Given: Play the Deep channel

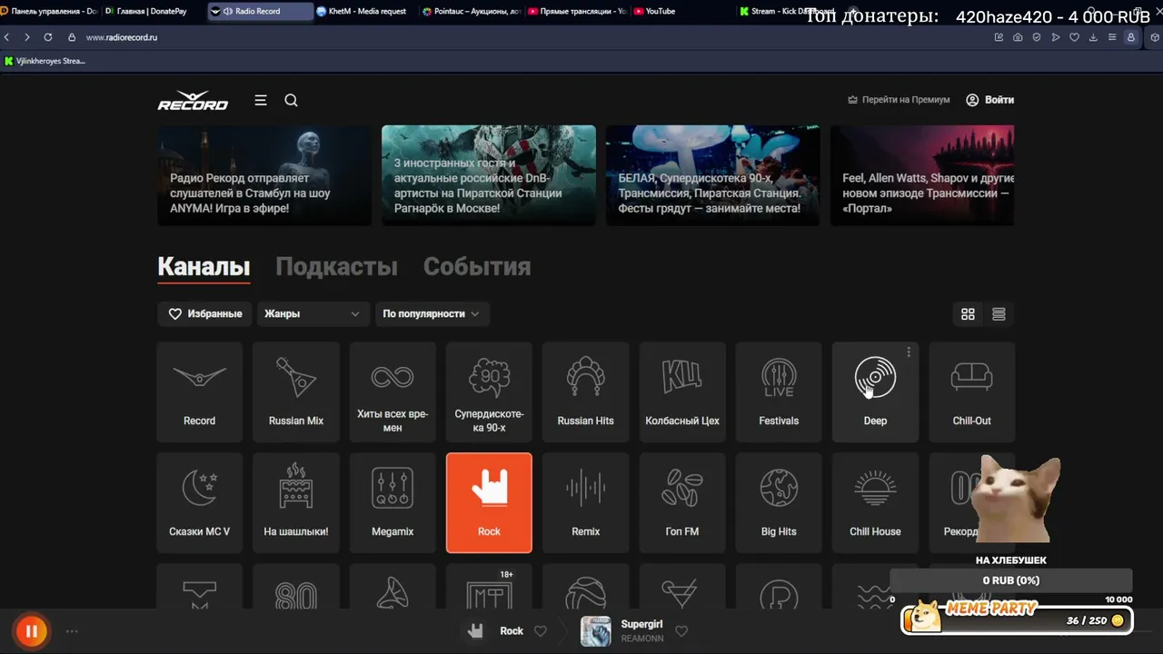Looking at the screenshot, I should pyautogui.click(x=875, y=392).
